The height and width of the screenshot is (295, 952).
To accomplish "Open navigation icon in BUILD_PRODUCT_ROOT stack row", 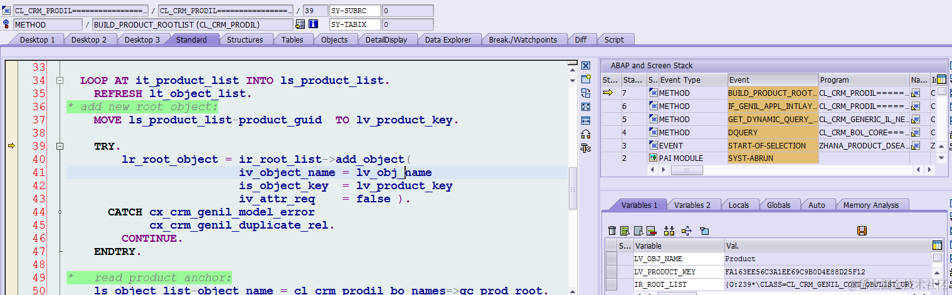I will pos(916,93).
